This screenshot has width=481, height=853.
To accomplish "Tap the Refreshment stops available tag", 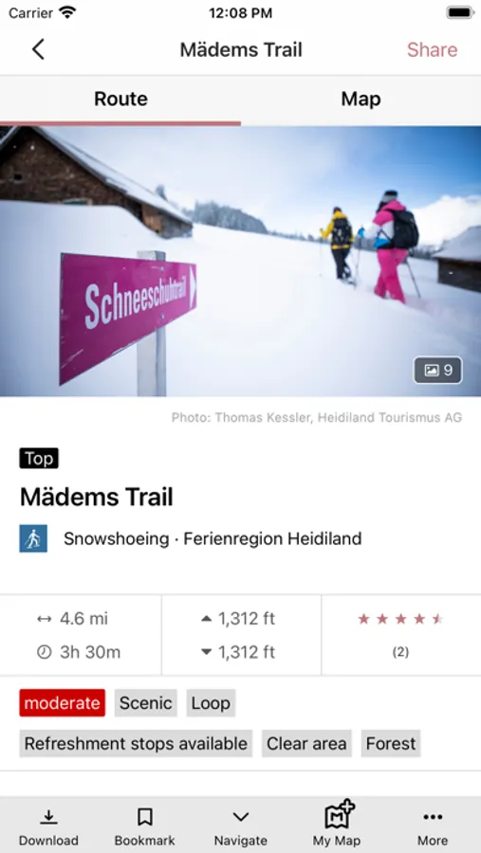I will point(136,744).
